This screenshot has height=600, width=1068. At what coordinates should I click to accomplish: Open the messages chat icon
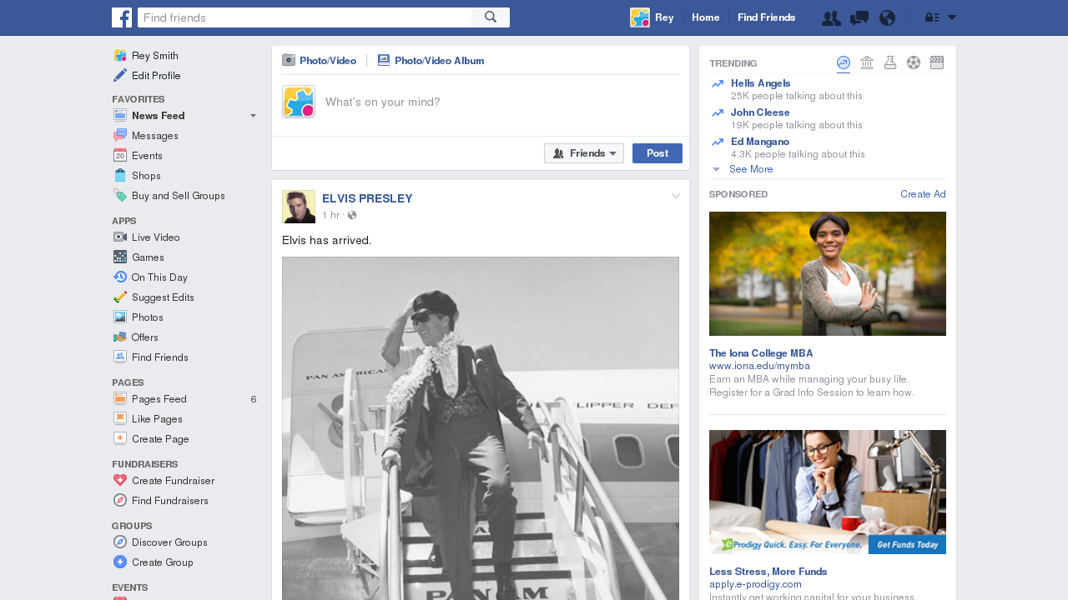859,17
